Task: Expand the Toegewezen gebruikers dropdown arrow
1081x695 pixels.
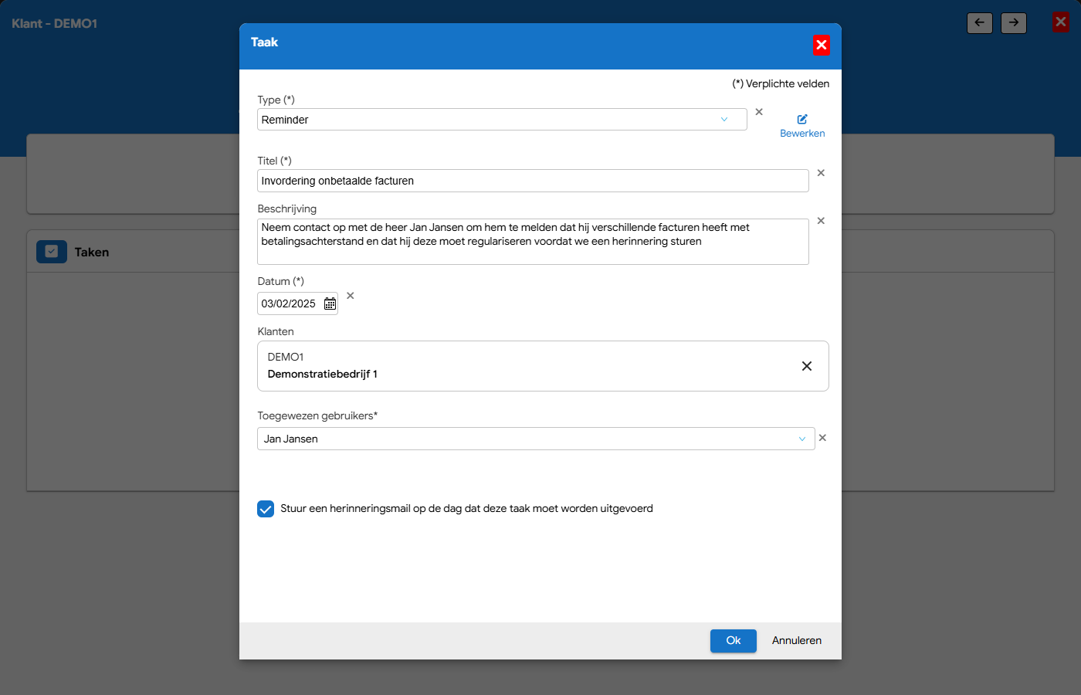Action: 802,439
